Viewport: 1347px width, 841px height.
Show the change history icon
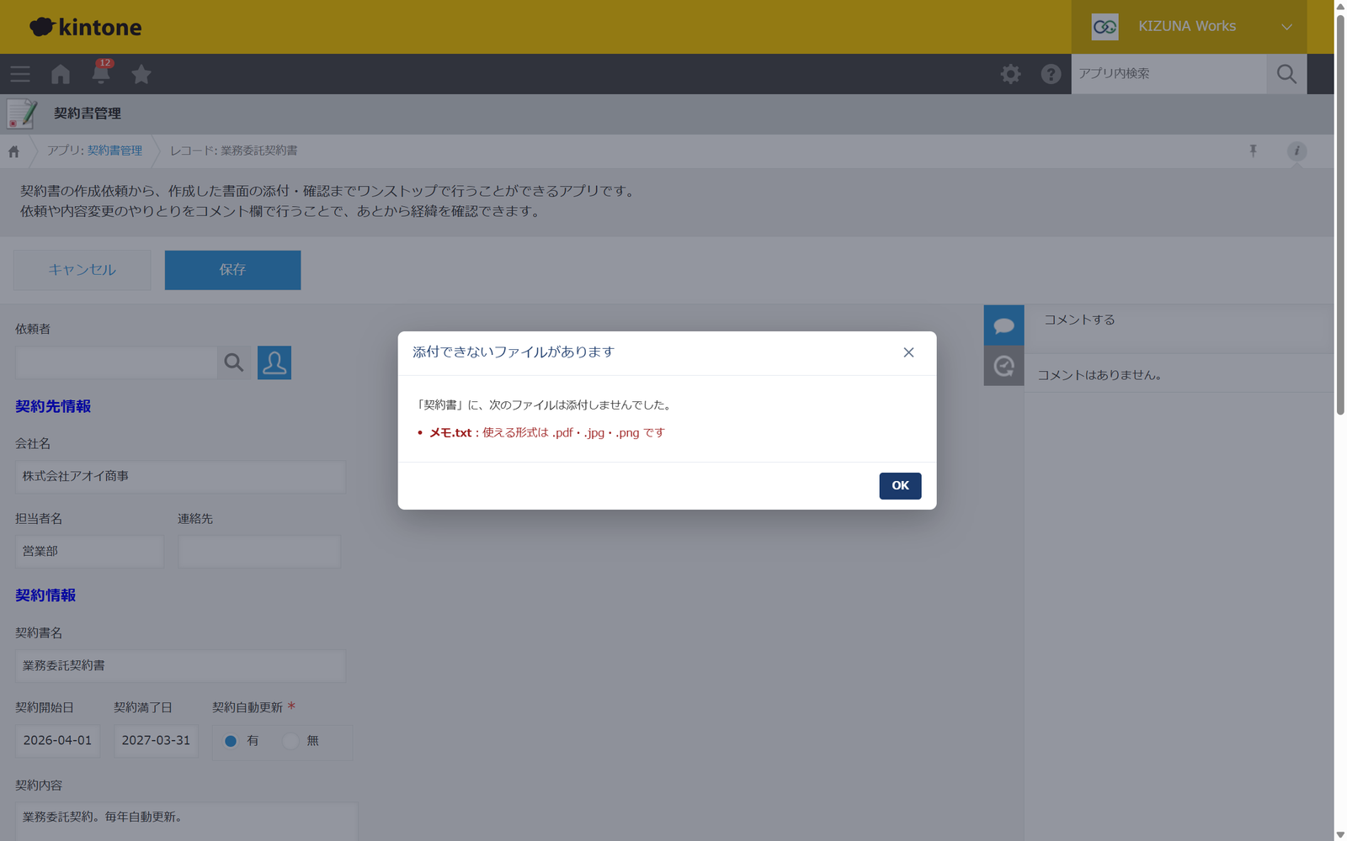coord(1004,366)
